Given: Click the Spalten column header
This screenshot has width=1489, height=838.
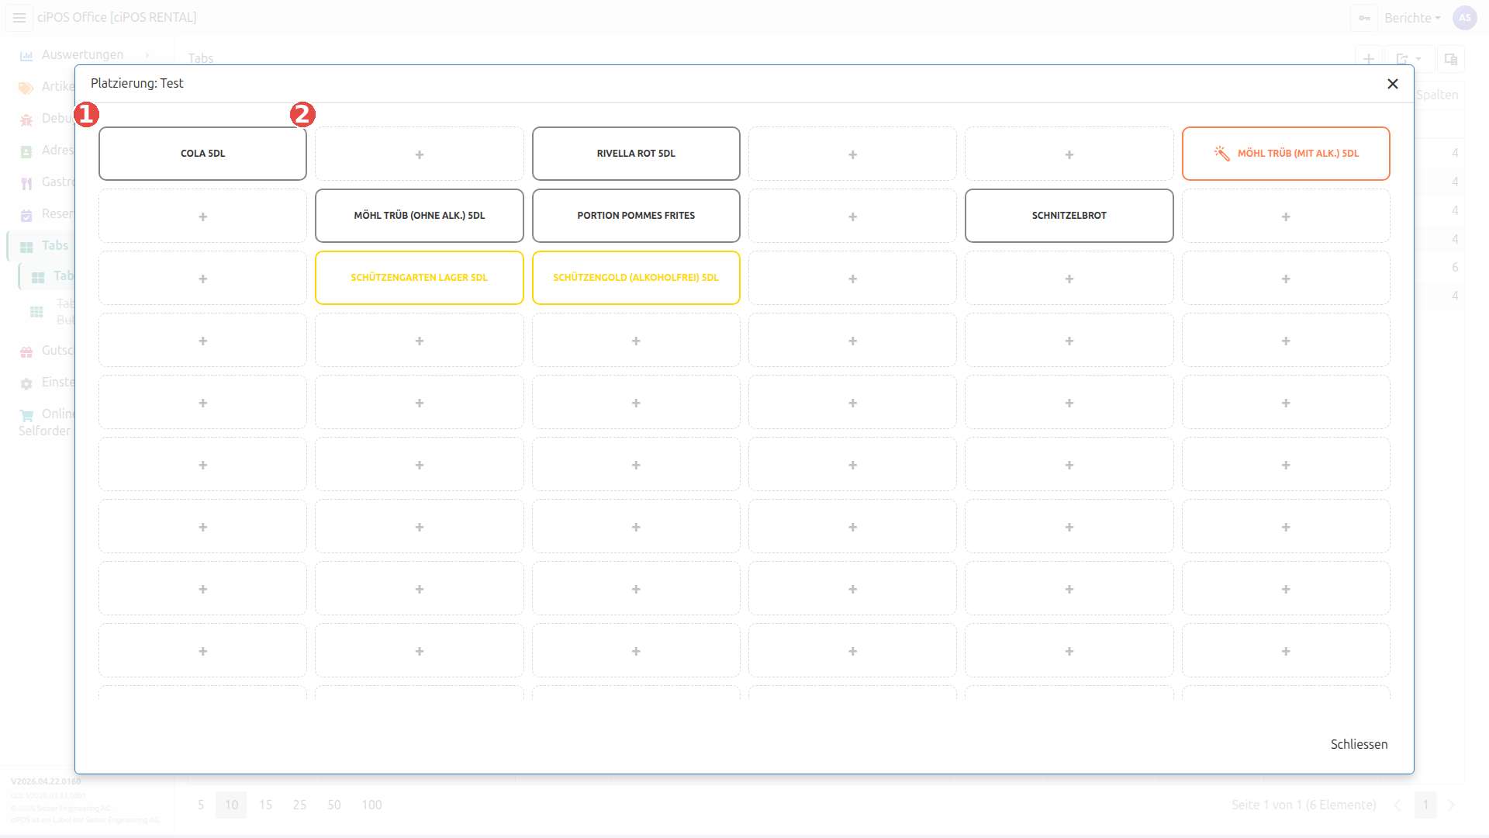Looking at the screenshot, I should (1437, 95).
